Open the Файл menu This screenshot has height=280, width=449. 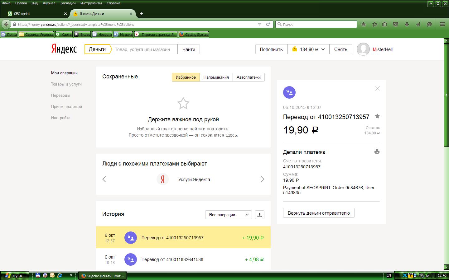[x=6, y=3]
